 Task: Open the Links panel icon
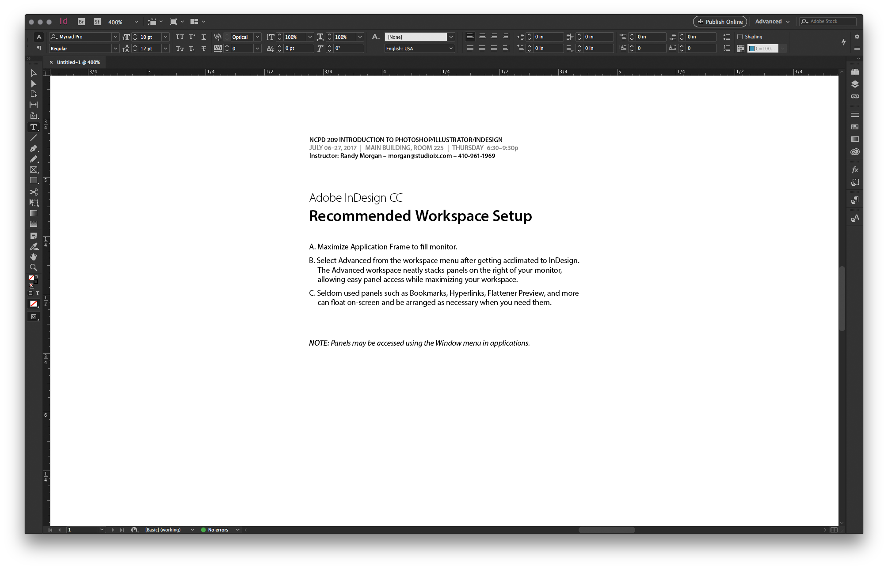855,96
